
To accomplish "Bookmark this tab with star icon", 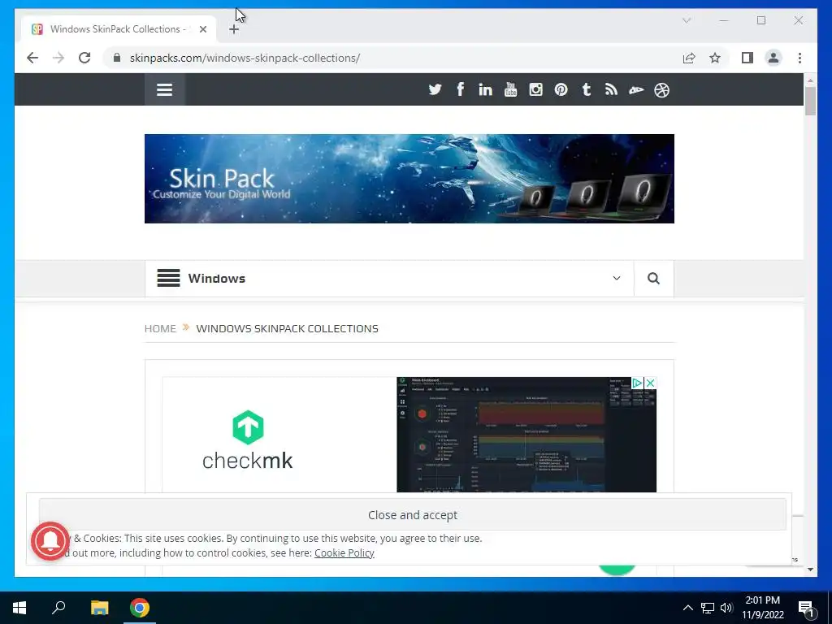I will pos(715,58).
